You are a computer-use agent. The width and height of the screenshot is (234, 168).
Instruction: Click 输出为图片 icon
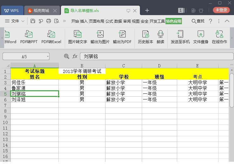pyautogui.click(x=100, y=37)
